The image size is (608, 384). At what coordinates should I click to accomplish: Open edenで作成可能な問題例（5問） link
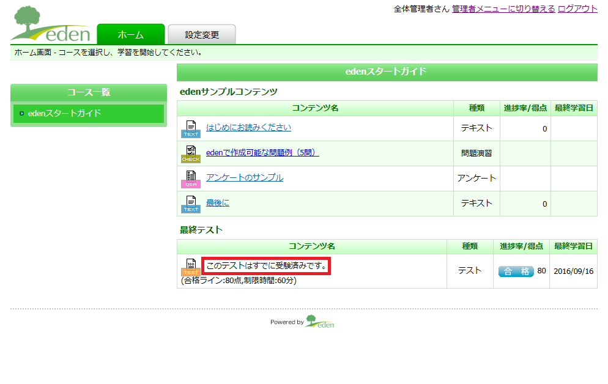(262, 153)
